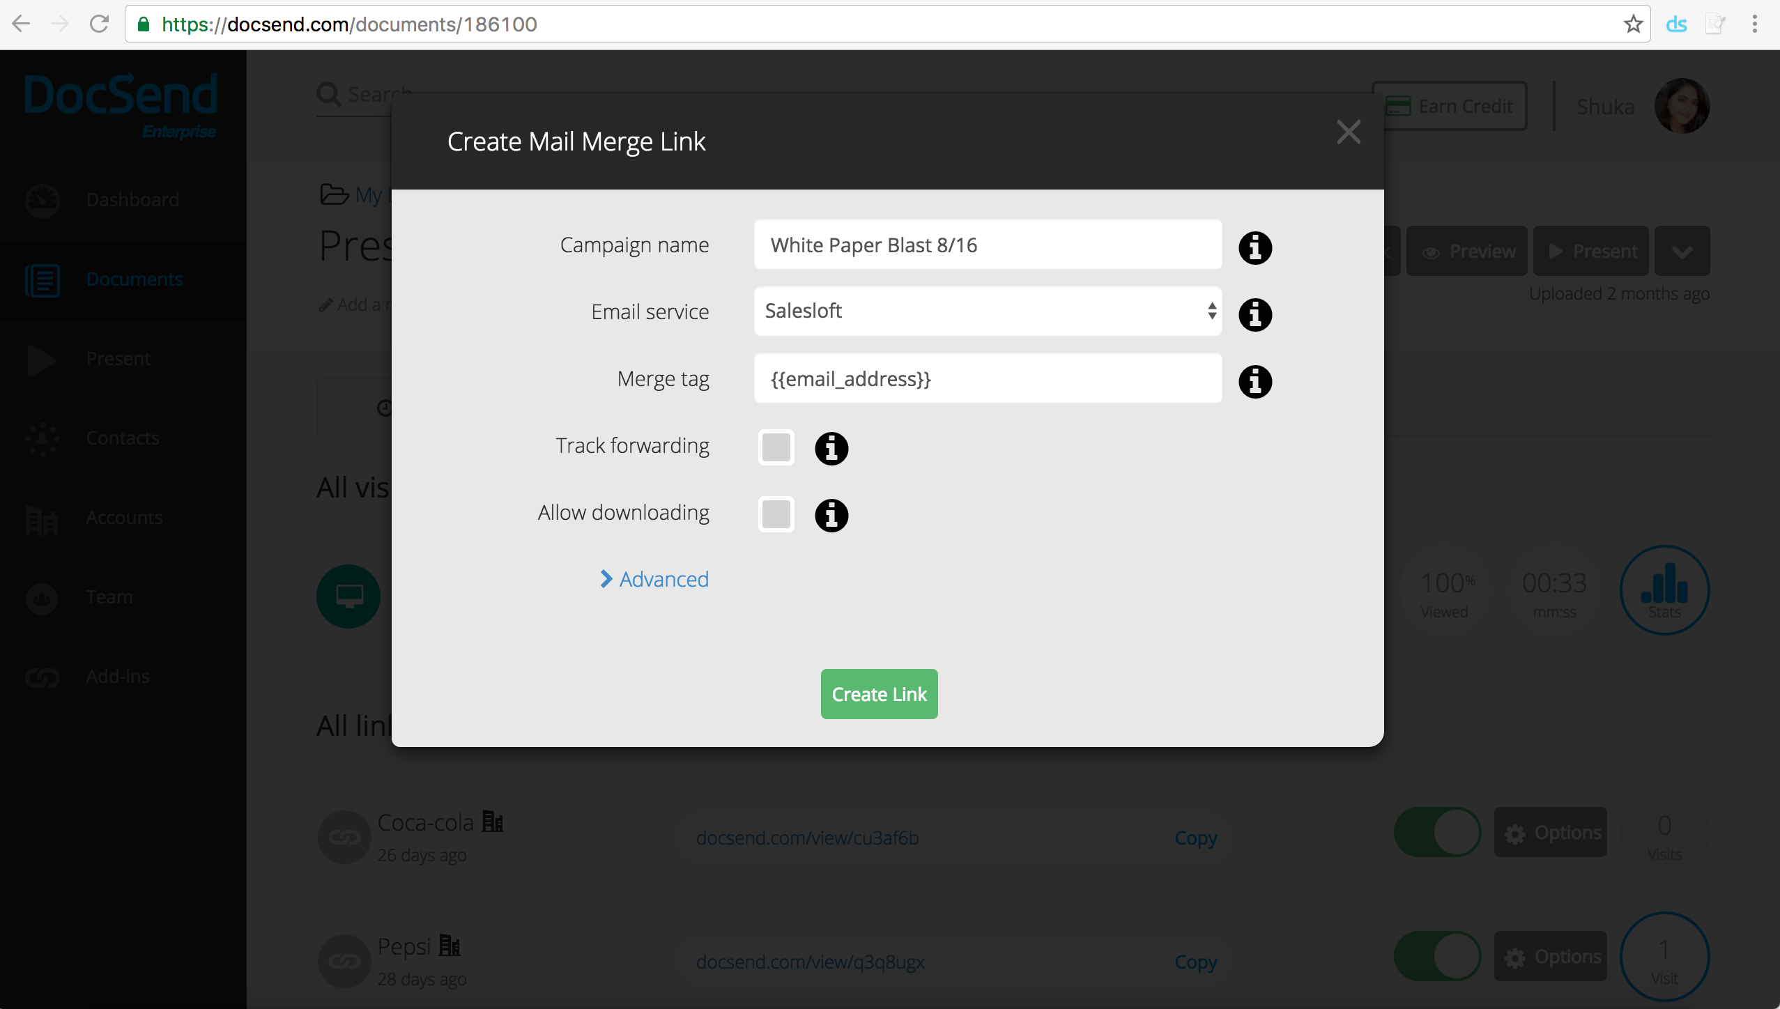Click the Documents icon in sidebar
The height and width of the screenshot is (1009, 1780).
click(43, 280)
